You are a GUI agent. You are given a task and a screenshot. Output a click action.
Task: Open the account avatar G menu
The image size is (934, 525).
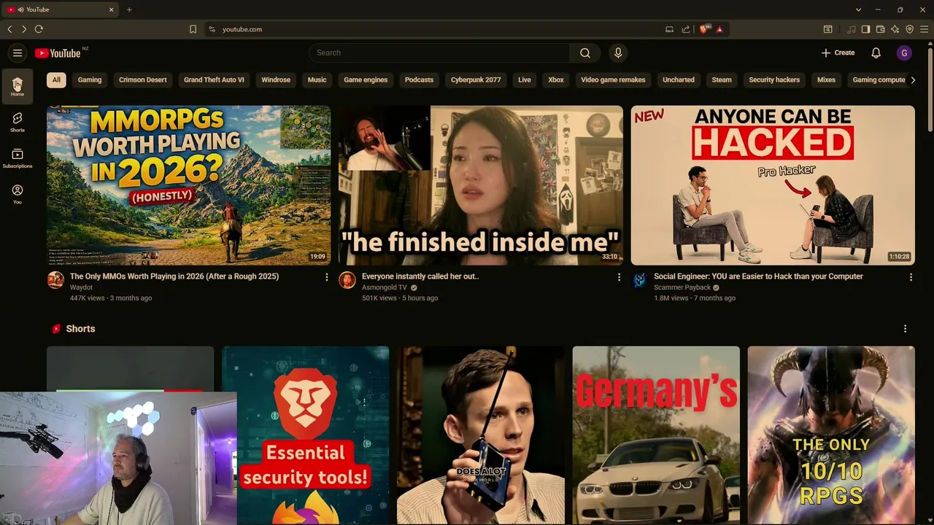pyautogui.click(x=904, y=52)
